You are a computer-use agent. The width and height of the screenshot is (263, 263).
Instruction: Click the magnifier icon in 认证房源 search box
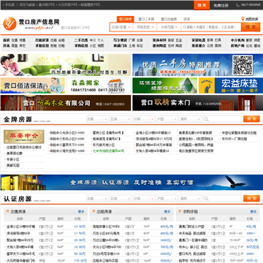(206, 199)
